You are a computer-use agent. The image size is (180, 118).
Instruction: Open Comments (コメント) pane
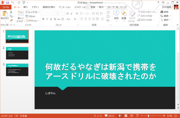109,116
